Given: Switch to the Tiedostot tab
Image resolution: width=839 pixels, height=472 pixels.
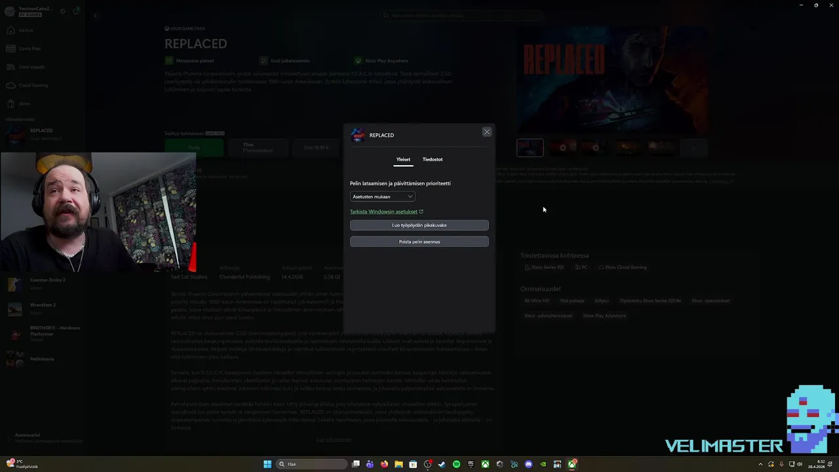Looking at the screenshot, I should [433, 159].
